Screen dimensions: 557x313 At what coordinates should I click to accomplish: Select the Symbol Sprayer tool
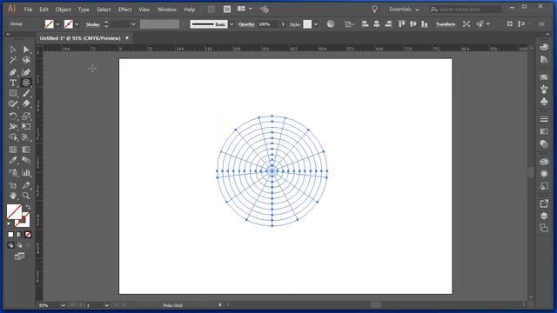click(x=13, y=173)
